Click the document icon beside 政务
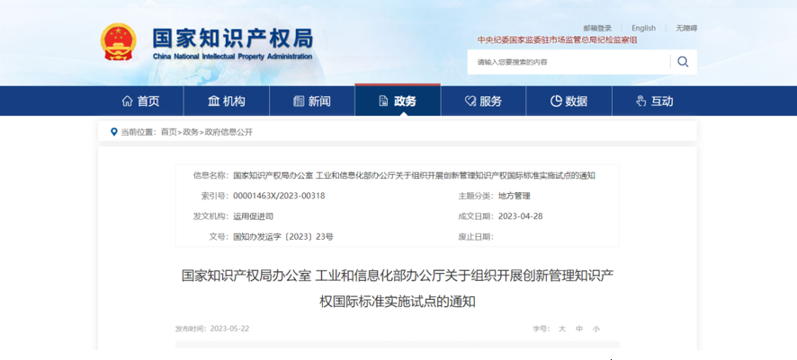 tap(383, 101)
